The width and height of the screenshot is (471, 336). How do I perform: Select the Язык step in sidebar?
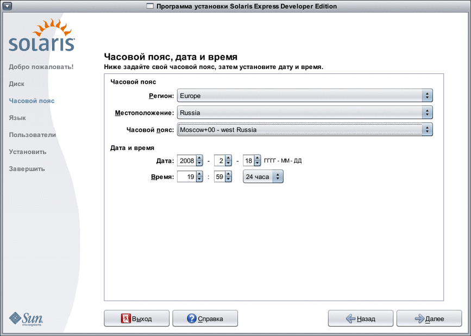click(17, 118)
